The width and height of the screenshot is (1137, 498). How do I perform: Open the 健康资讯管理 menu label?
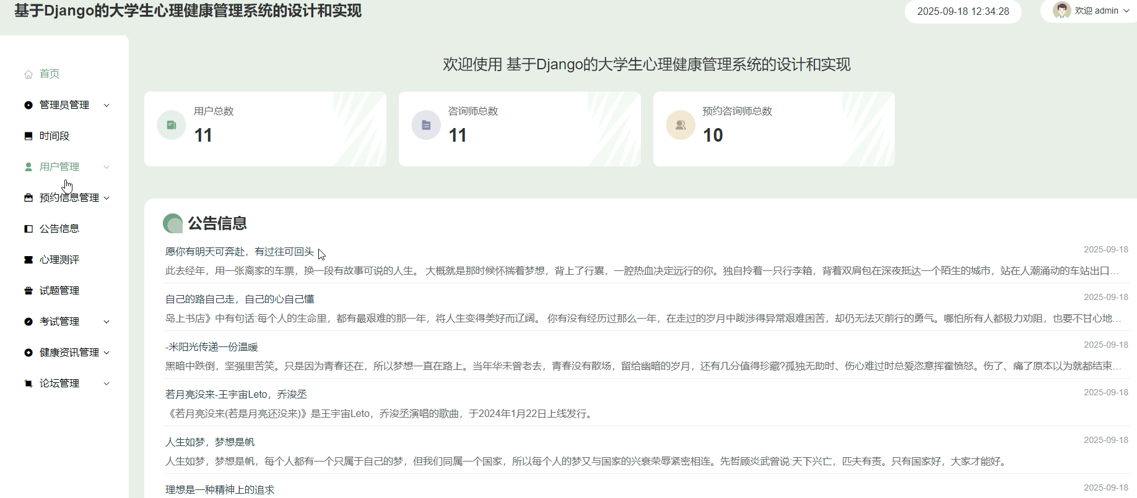(69, 353)
